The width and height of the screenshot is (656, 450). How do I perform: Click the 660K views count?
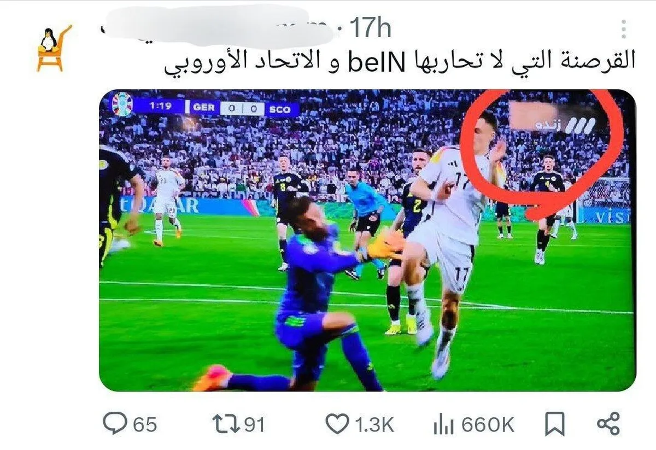click(488, 425)
